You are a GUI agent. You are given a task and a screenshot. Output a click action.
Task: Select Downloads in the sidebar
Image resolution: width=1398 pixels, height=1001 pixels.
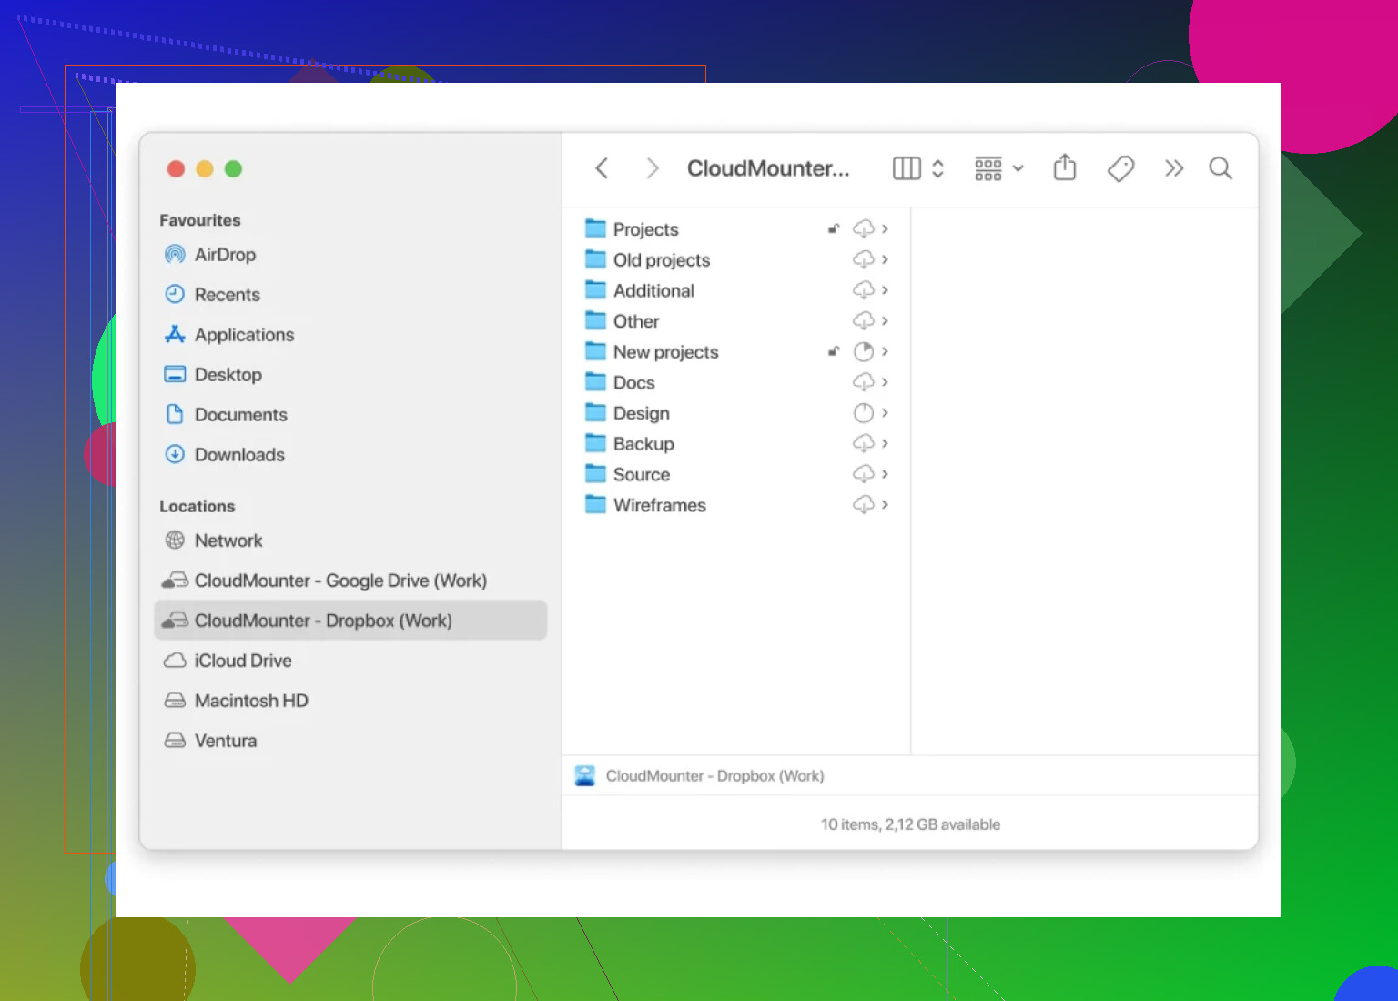click(x=350, y=455)
